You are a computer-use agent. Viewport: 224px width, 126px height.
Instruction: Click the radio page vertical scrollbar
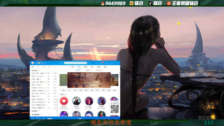click(x=120, y=74)
